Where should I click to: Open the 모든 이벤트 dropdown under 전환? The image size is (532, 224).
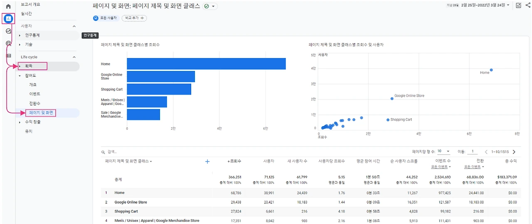click(x=474, y=167)
